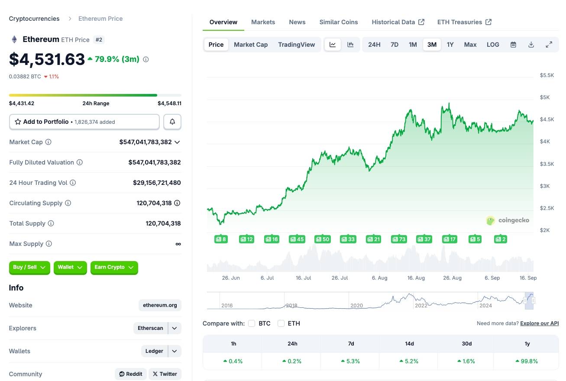Open news marker with 5 articles
Viewport: 566px width, 381px height.
[475, 239]
